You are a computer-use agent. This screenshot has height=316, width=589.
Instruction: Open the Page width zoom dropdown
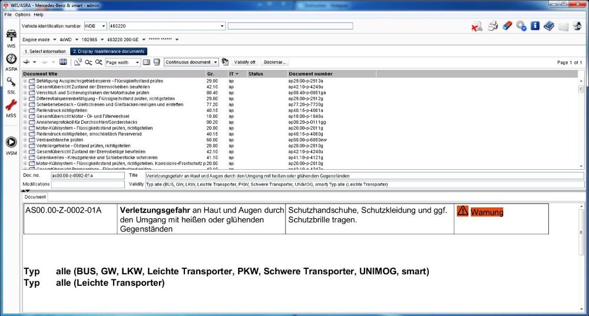[137, 62]
